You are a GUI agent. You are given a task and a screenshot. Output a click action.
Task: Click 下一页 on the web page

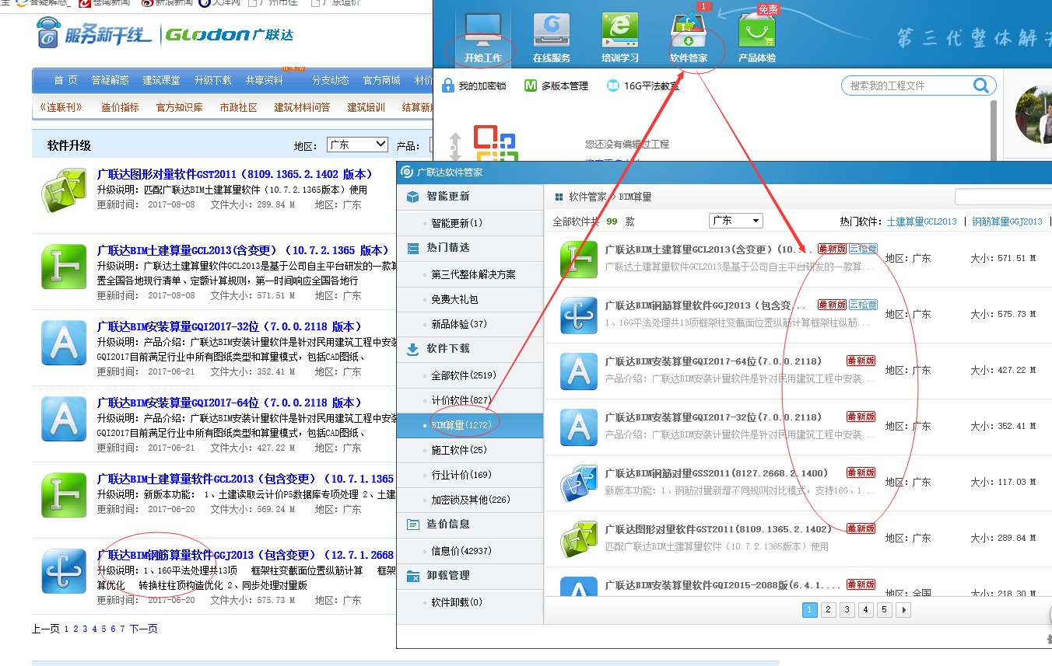[143, 629]
